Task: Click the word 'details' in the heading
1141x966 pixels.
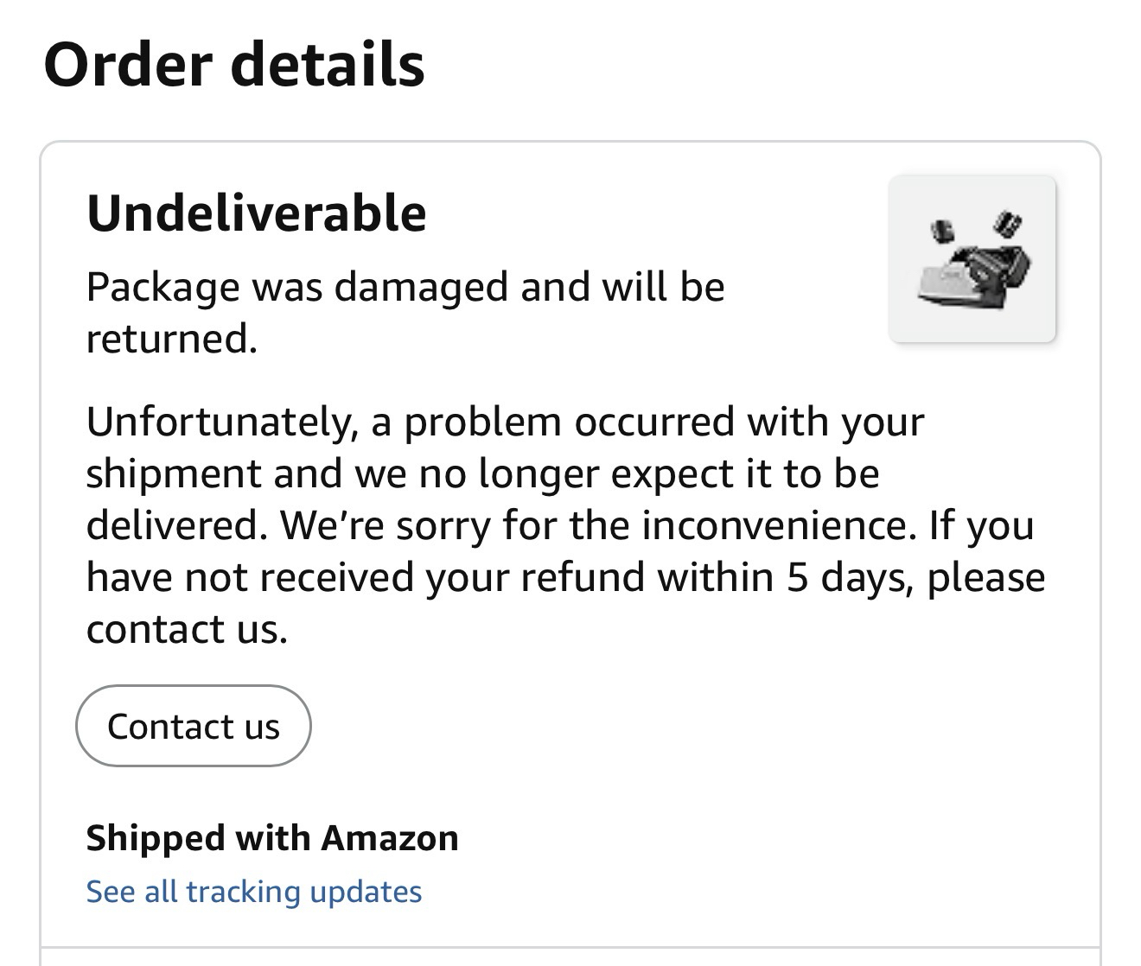Action: [328, 66]
